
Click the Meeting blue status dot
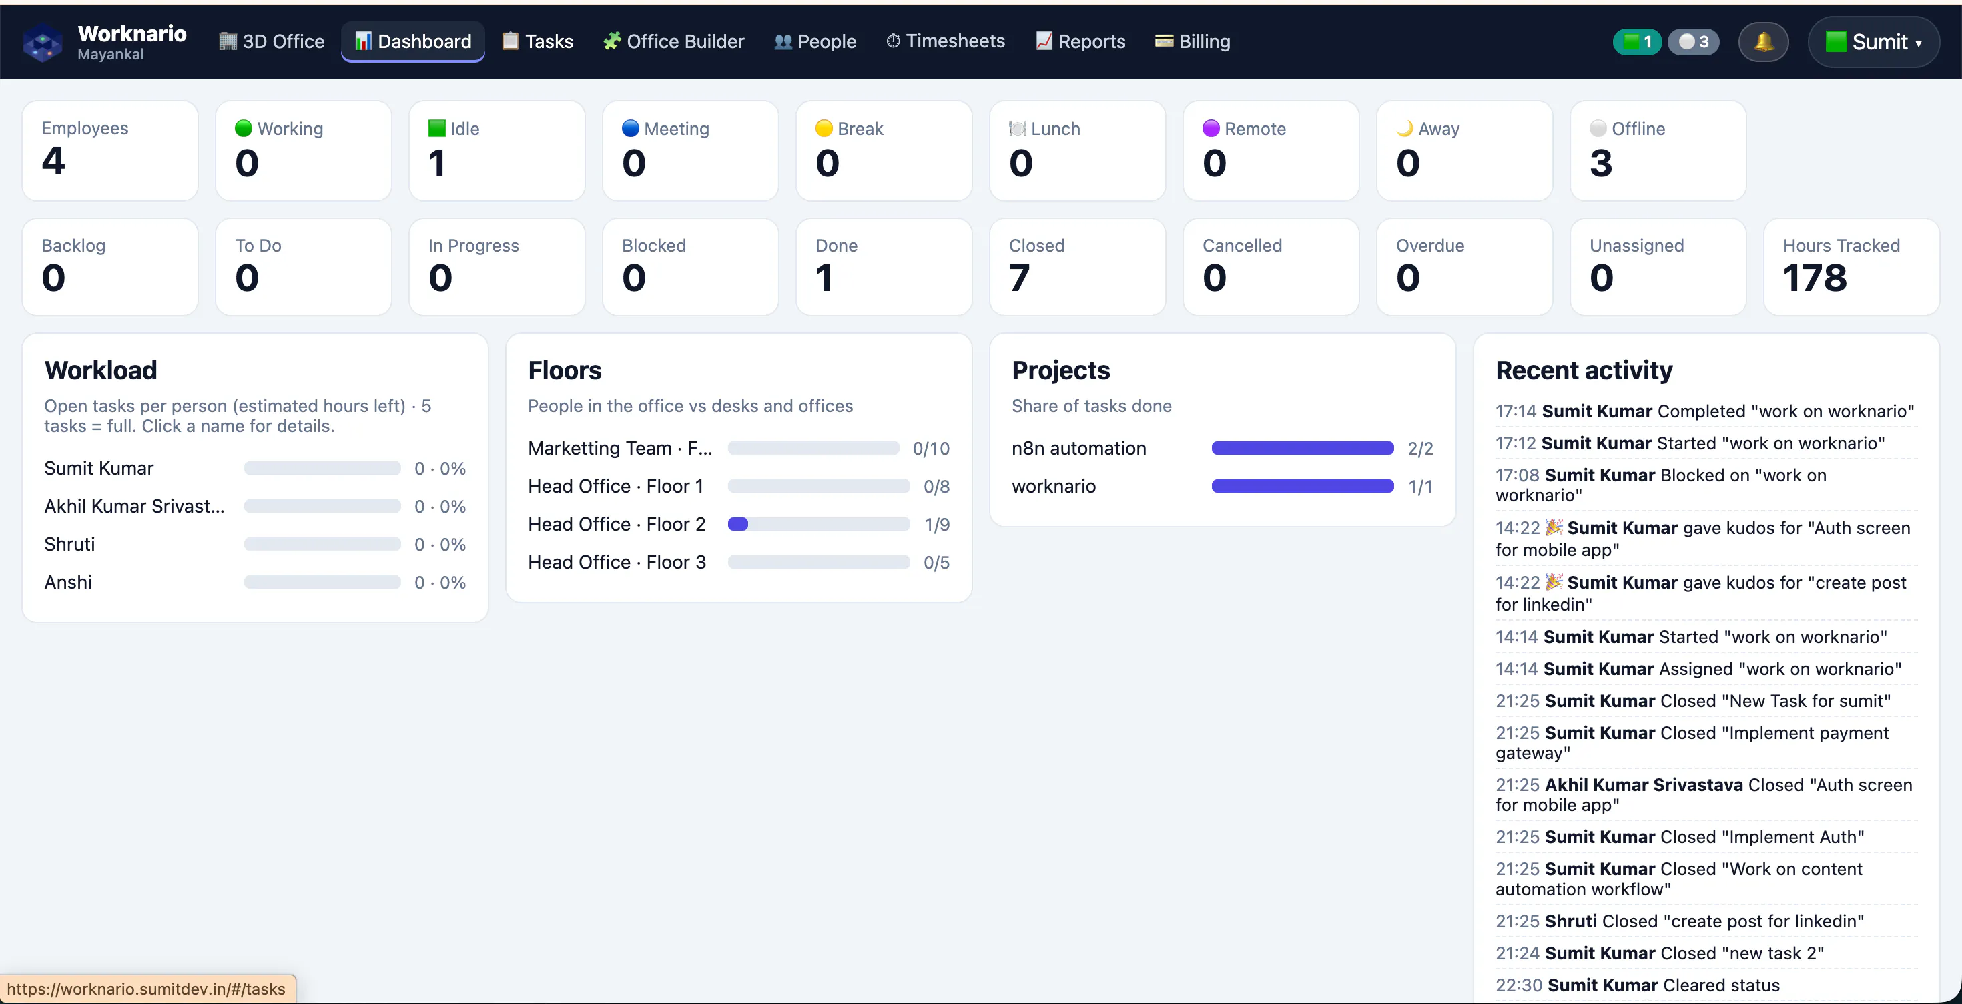pyautogui.click(x=631, y=128)
